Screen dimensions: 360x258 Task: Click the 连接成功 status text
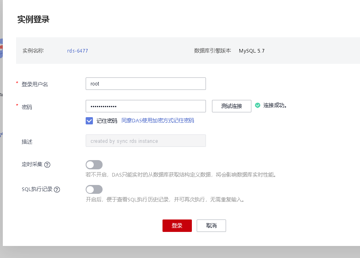click(275, 105)
